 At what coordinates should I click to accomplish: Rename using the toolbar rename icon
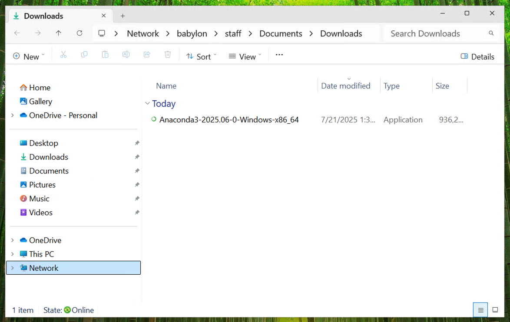(x=126, y=55)
